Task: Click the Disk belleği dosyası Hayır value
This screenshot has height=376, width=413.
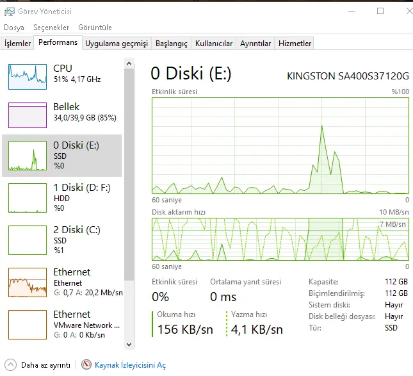Action: (x=394, y=316)
